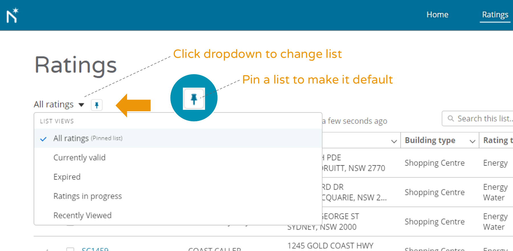Open the Building type column chevron menu
513x251 pixels.
472,141
